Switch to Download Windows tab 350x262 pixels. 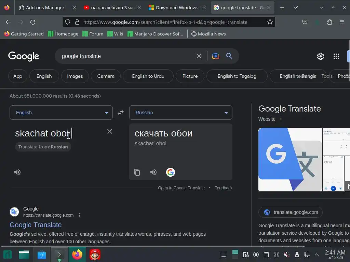pyautogui.click(x=177, y=8)
